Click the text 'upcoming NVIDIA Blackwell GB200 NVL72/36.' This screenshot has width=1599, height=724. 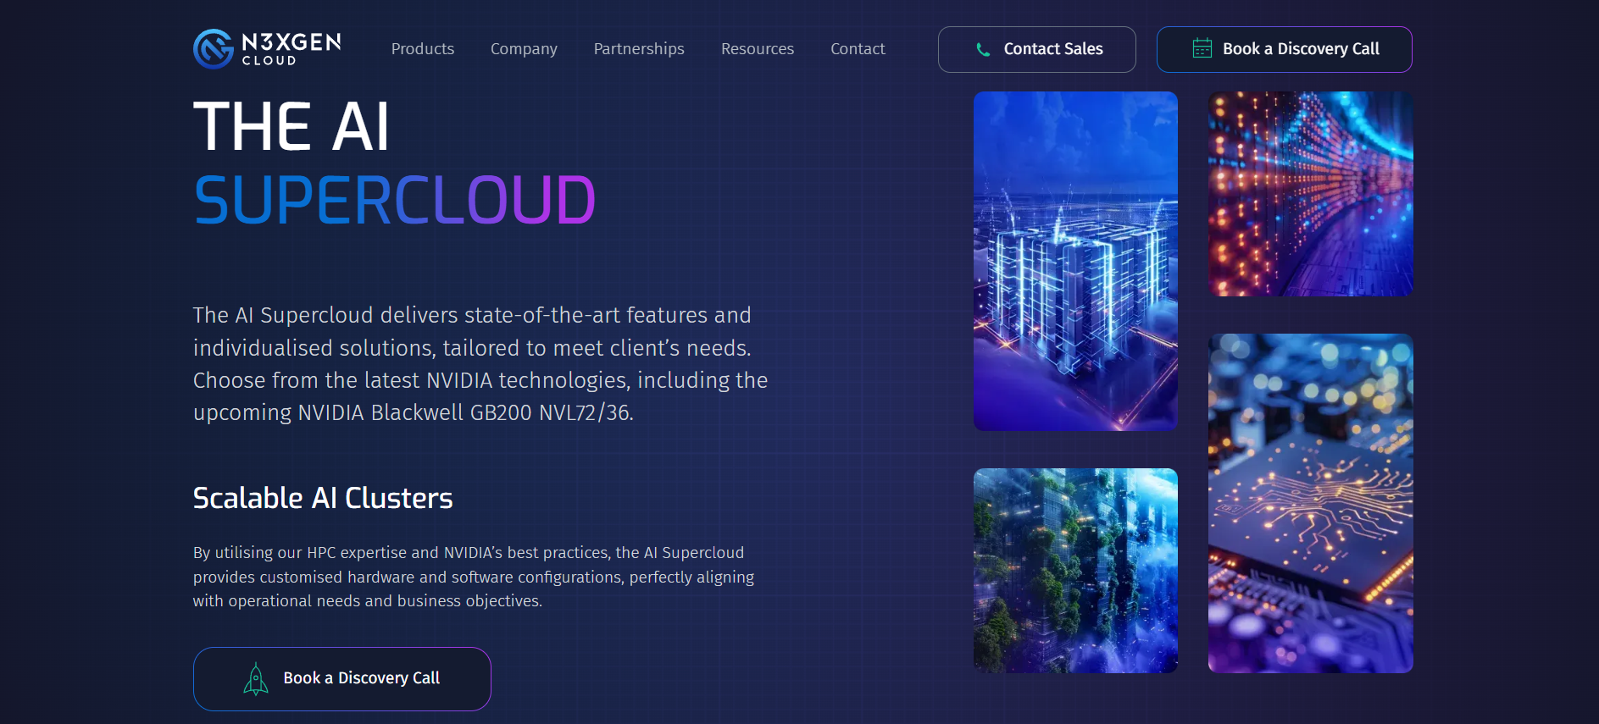point(414,412)
